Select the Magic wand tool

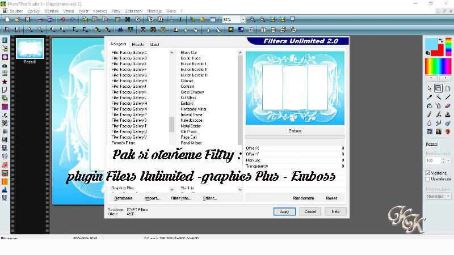(x=438, y=97)
